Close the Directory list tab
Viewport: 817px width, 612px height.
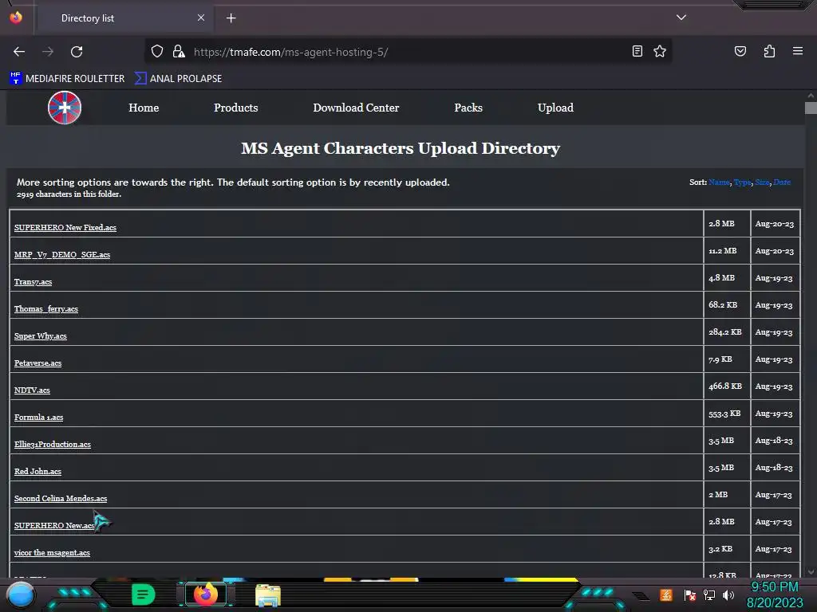pyautogui.click(x=200, y=18)
